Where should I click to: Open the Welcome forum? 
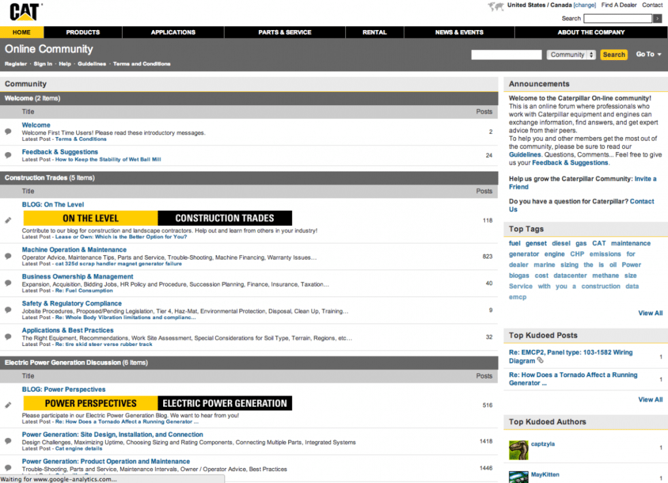point(37,125)
